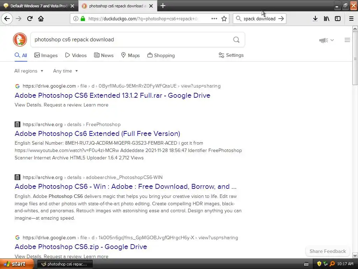Click the first drive.google.com result URL

pos(121,86)
